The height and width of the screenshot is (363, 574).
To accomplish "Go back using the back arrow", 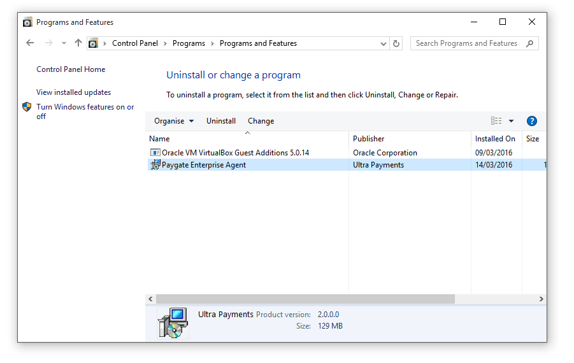I will tap(30, 43).
